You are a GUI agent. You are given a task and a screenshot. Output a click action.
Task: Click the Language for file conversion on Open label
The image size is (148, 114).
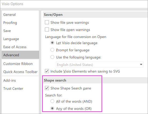[x=76, y=37]
